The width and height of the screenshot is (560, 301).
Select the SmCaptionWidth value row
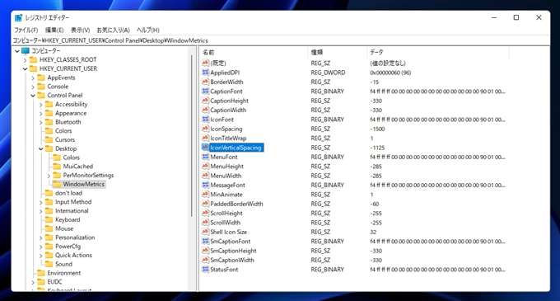coord(232,260)
